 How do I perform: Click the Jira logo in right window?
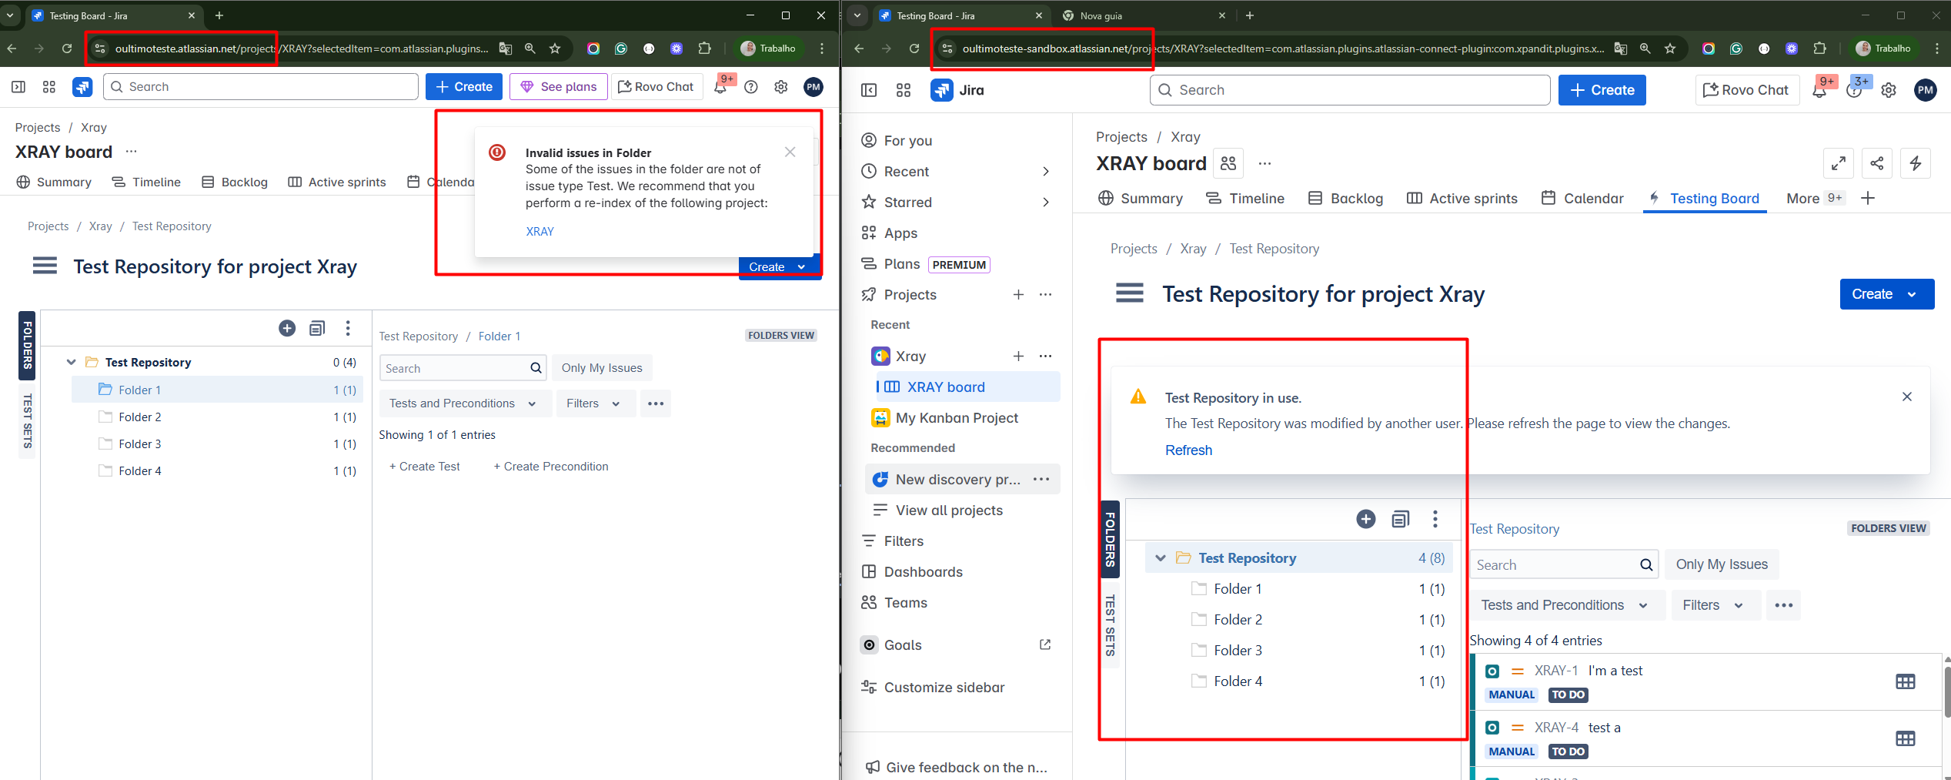(x=958, y=90)
